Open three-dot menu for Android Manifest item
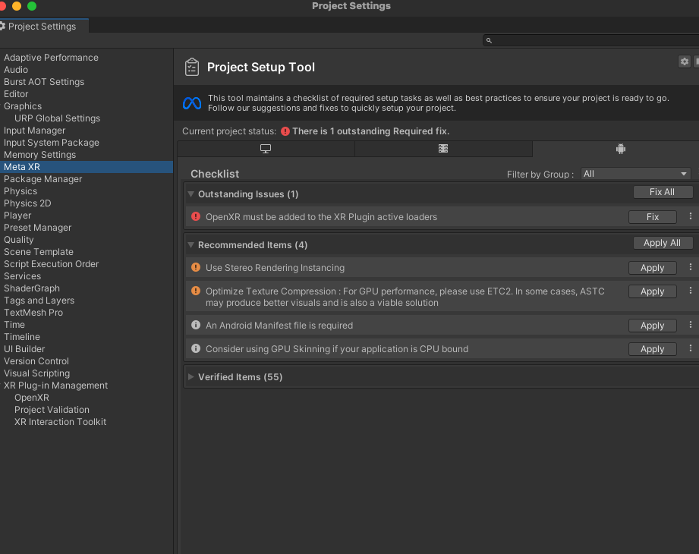 point(691,326)
